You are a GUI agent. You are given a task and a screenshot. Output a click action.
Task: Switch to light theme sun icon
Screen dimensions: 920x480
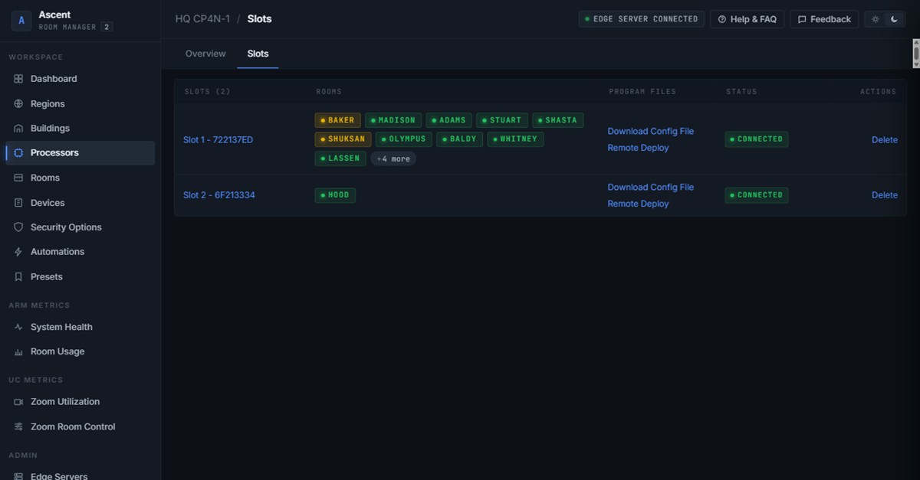[876, 19]
